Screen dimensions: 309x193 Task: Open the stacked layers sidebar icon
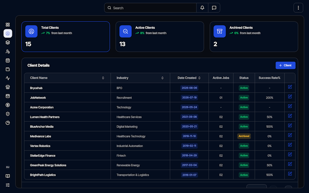pyautogui.click(x=8, y=42)
